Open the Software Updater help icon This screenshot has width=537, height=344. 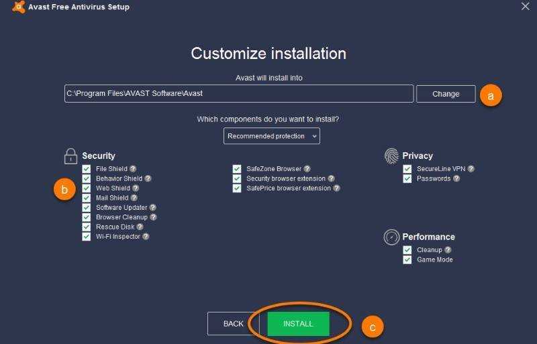pos(153,207)
